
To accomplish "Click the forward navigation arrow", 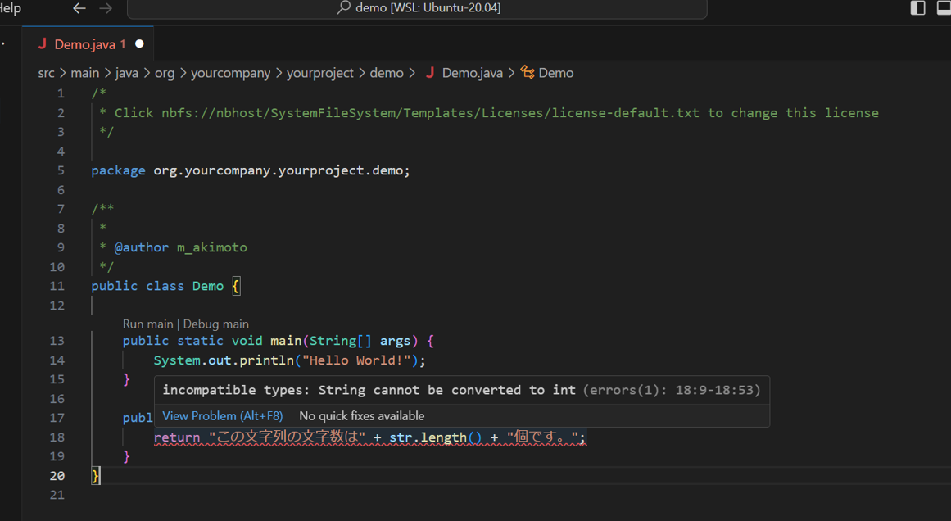I will (106, 8).
